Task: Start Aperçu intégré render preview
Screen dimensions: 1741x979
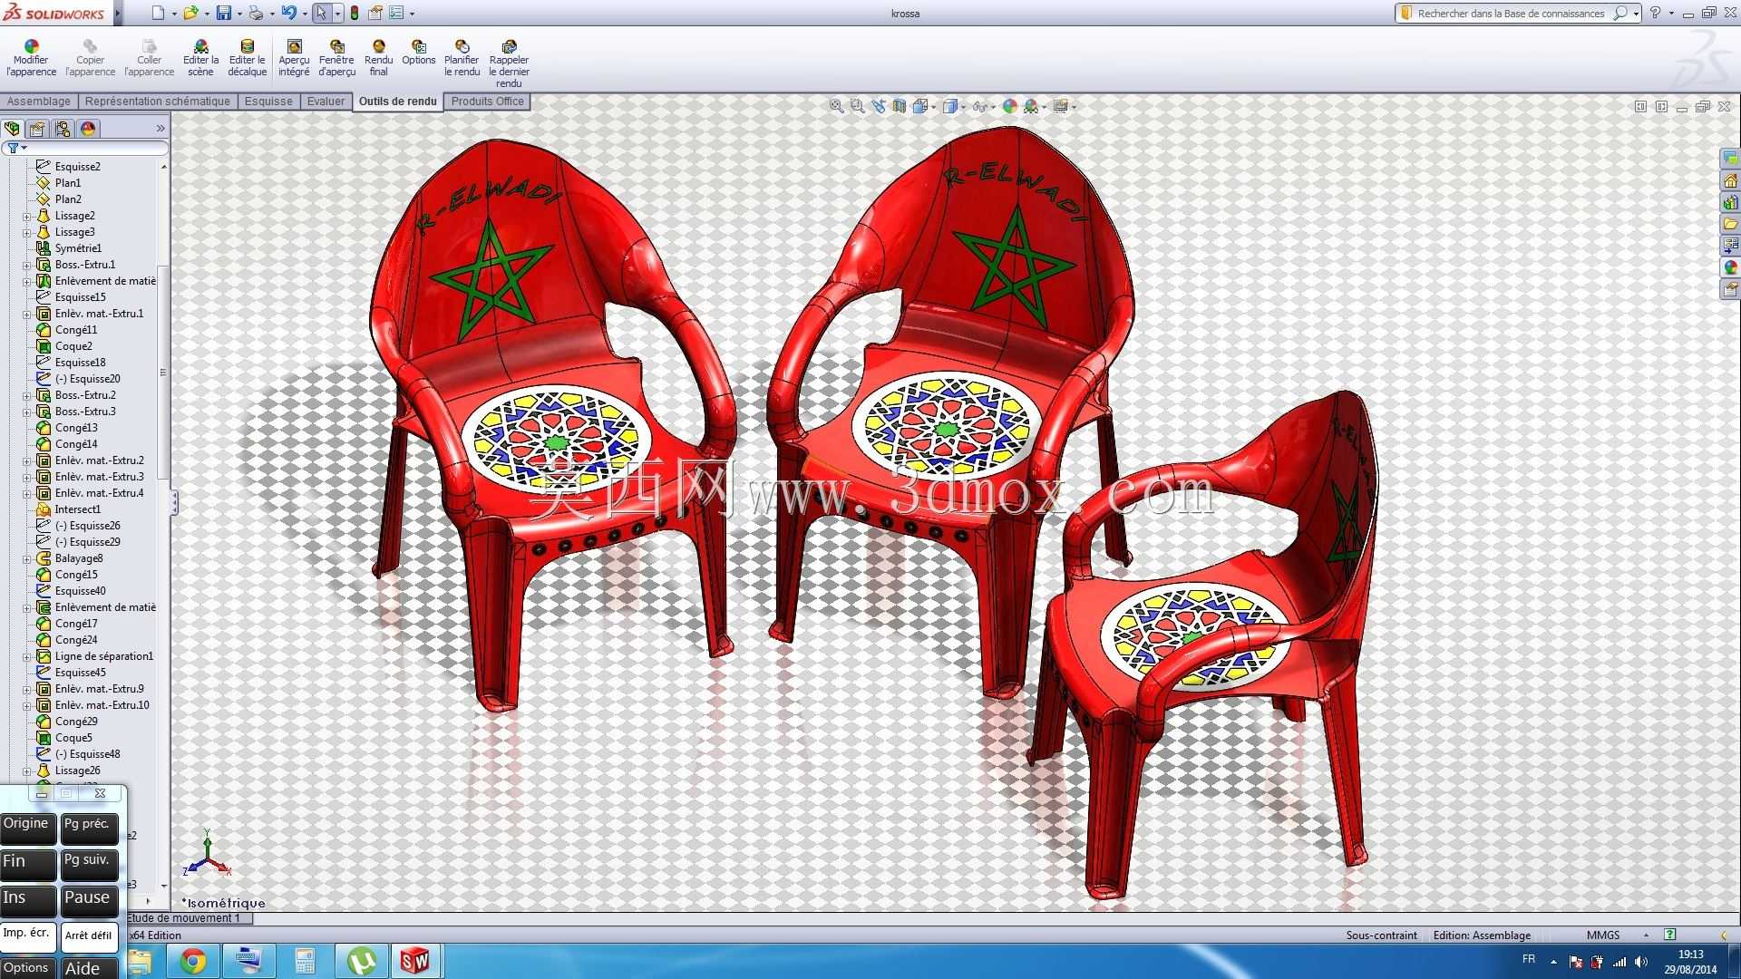Action: (x=294, y=58)
